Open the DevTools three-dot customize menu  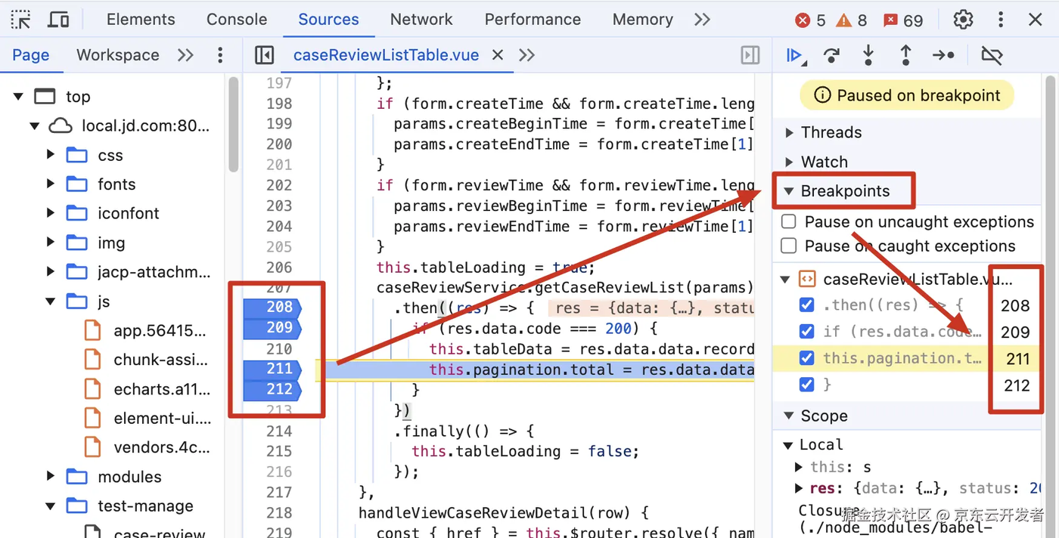(1001, 20)
